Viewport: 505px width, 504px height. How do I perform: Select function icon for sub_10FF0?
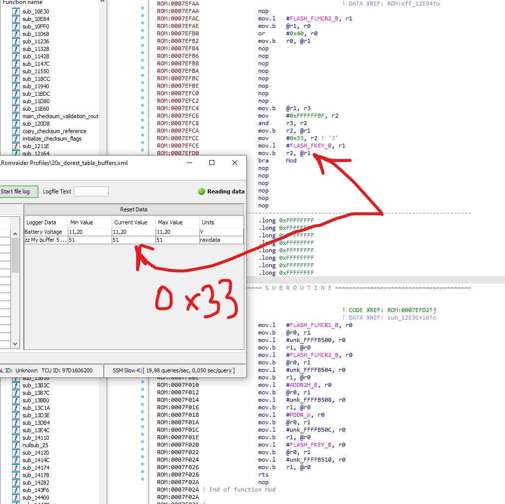pos(16,26)
